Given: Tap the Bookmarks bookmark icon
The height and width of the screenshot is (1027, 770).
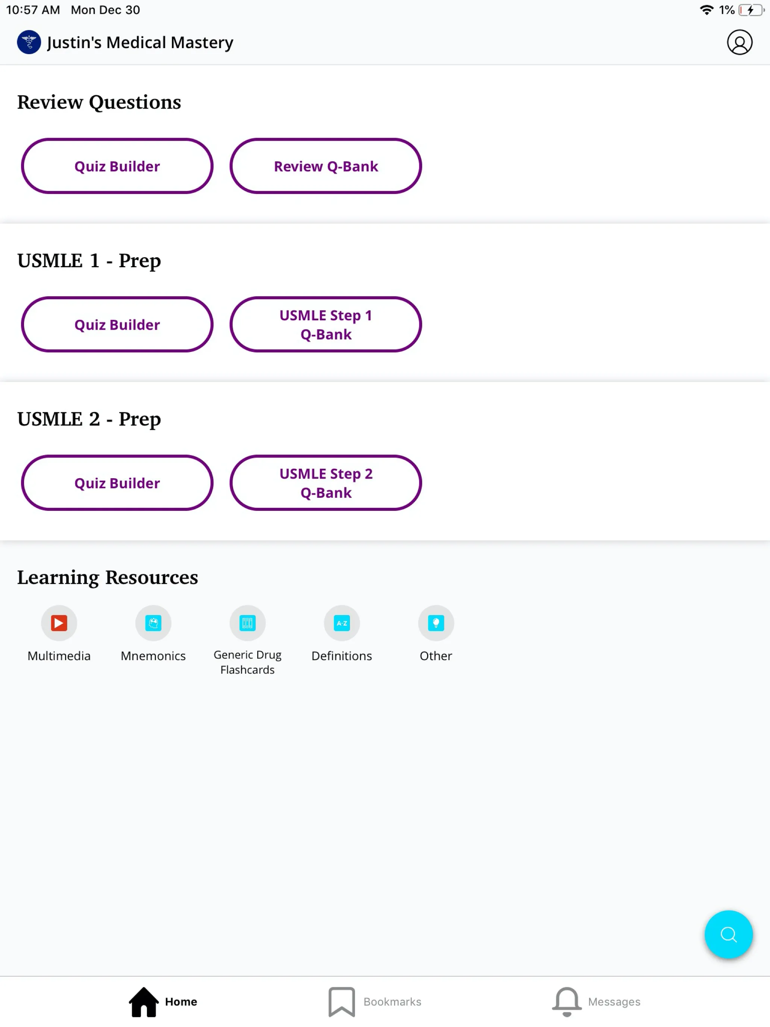Looking at the screenshot, I should click(x=341, y=1001).
